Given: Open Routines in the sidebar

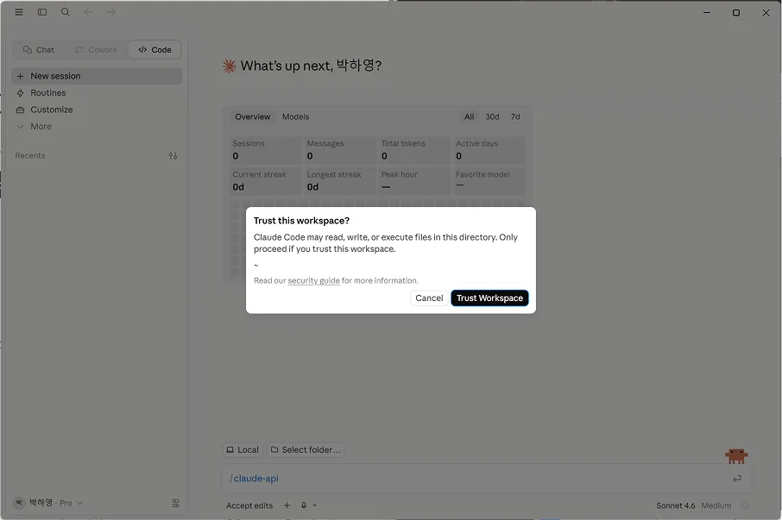Looking at the screenshot, I should pyautogui.click(x=97, y=93).
